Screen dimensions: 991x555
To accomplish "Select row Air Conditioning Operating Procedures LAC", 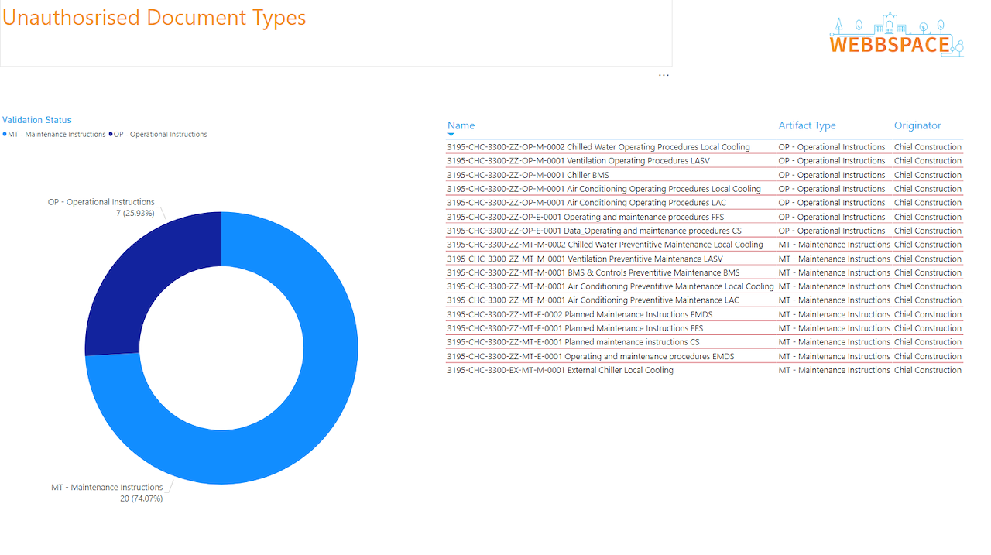I will pos(705,203).
